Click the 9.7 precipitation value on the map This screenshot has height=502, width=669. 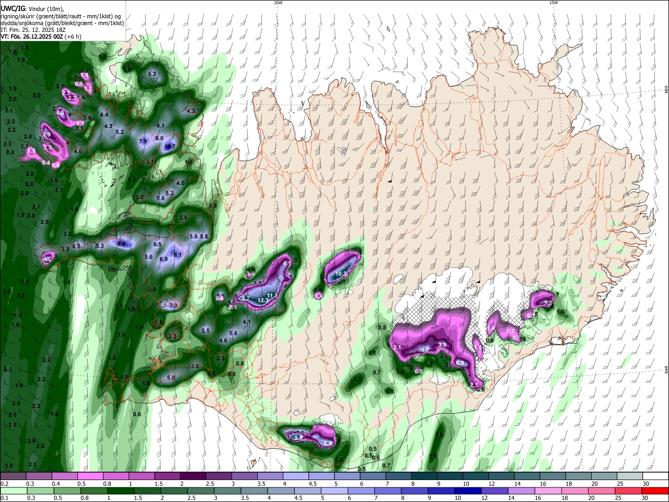point(246,298)
